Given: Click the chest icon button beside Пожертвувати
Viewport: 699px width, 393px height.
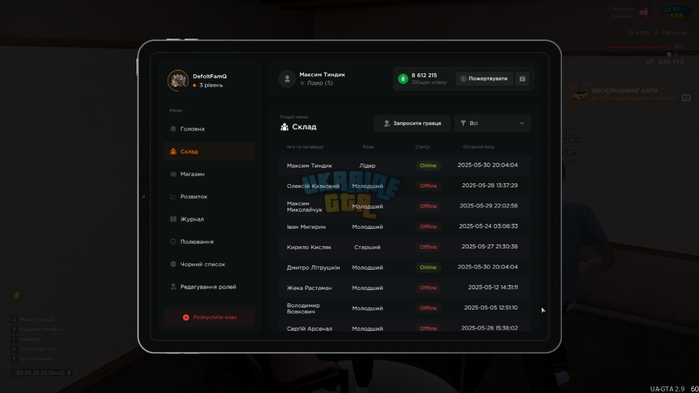Looking at the screenshot, I should [x=522, y=79].
